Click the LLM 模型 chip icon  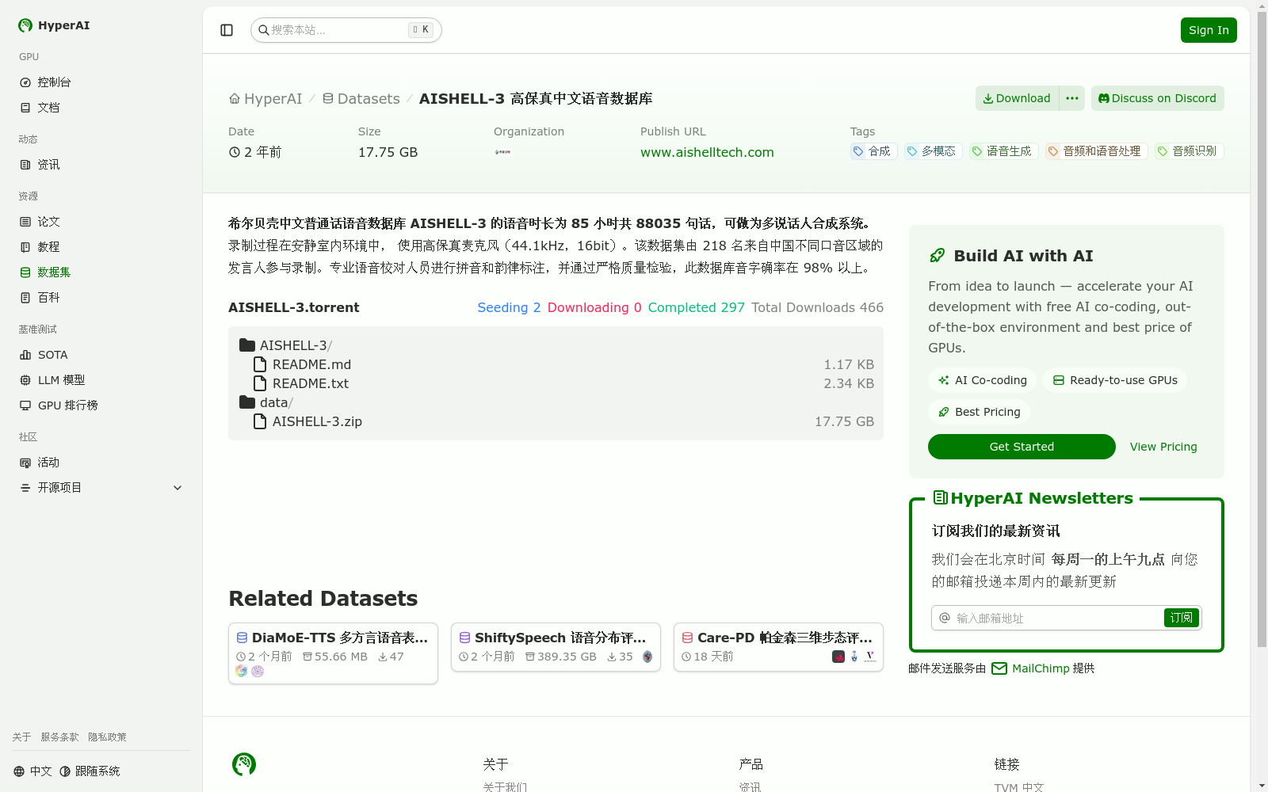[x=25, y=380]
